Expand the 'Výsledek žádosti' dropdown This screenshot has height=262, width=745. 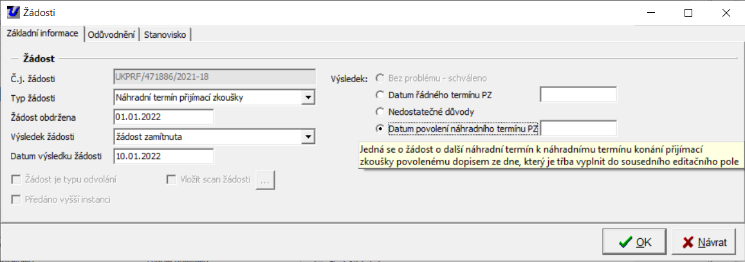[x=308, y=137]
